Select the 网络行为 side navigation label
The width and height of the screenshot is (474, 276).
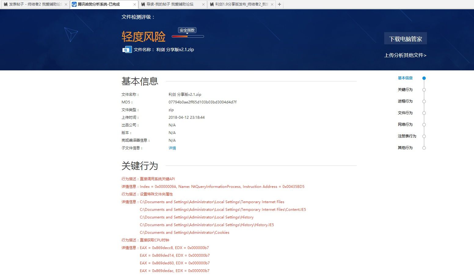(405, 125)
